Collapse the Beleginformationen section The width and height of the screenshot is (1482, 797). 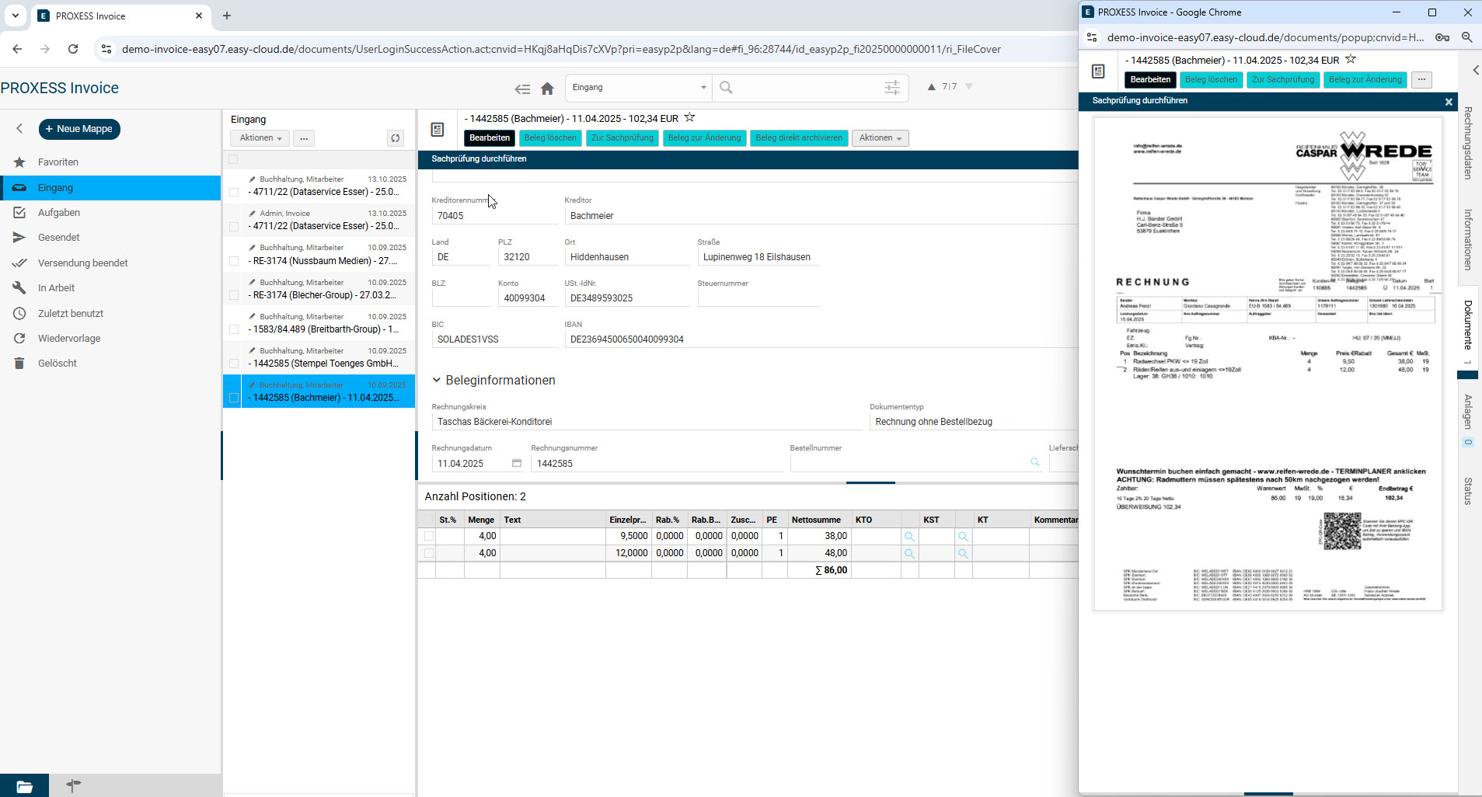pos(437,380)
